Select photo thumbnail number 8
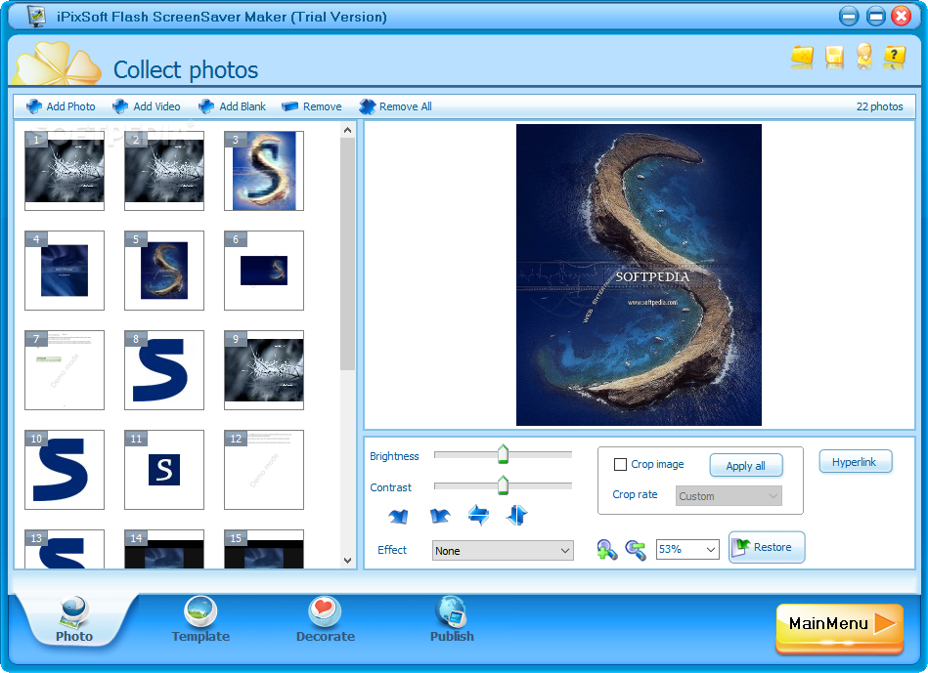Viewport: 928px width, 673px height. pos(164,370)
